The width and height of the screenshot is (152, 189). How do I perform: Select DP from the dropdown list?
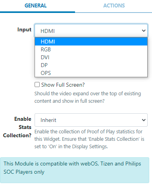coord(91,65)
